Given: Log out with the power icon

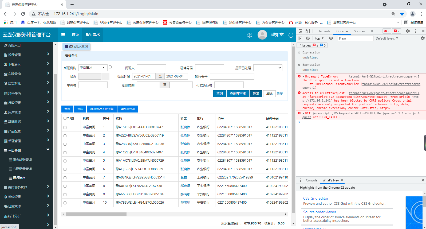Looking at the screenshot, I should (291, 35).
